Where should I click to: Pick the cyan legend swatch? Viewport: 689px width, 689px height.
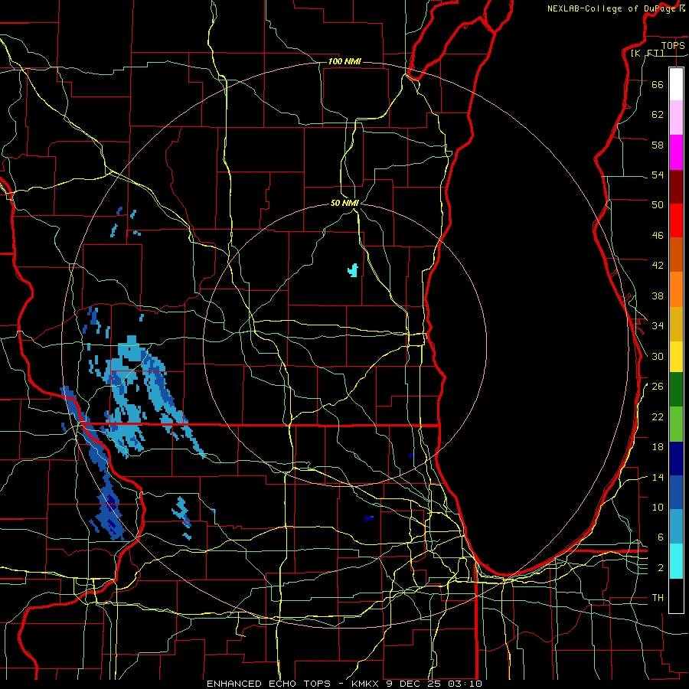tap(676, 561)
